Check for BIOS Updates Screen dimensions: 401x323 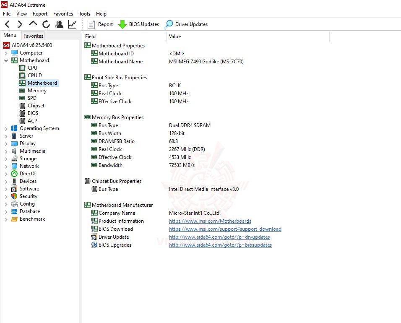tap(139, 24)
